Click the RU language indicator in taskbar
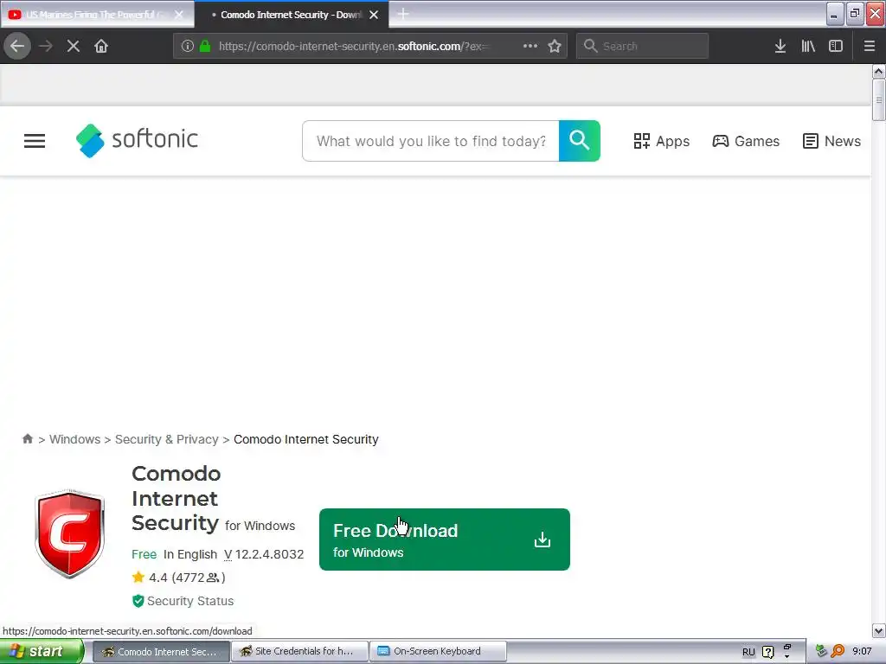The width and height of the screenshot is (886, 664). 748,652
